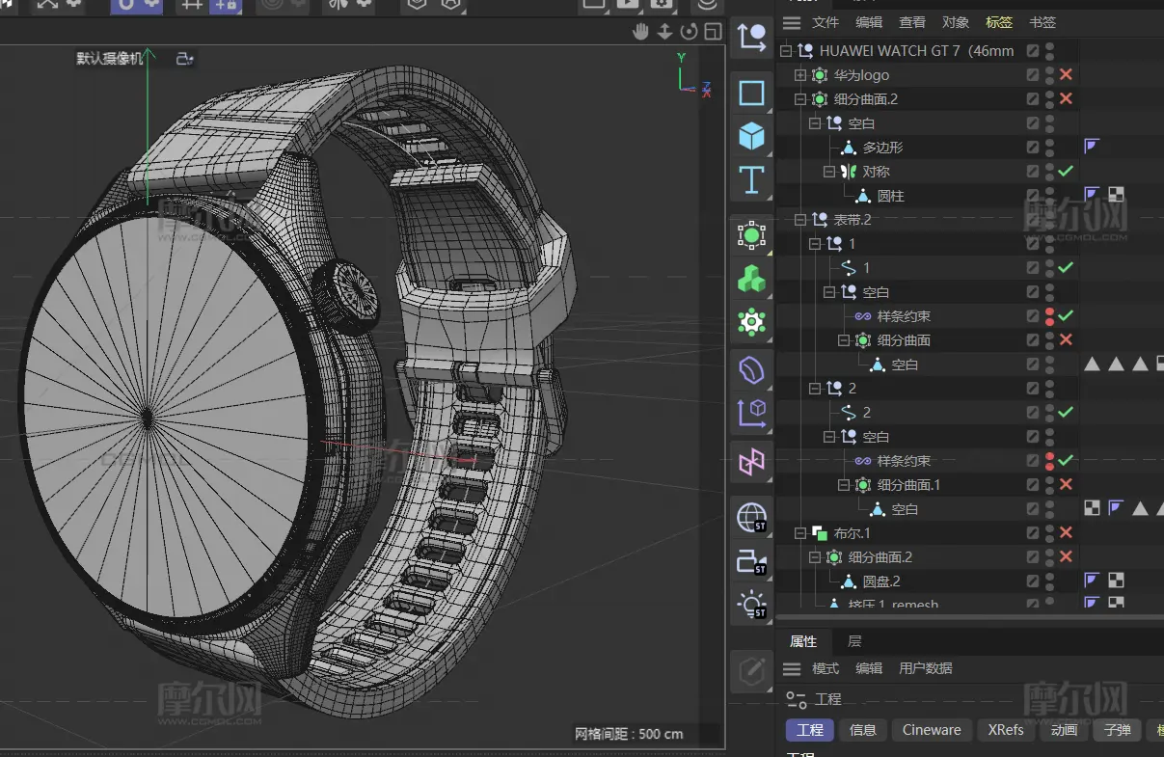The width and height of the screenshot is (1164, 757).
Task: Disable the green check on 对称 row
Action: pyautogui.click(x=1066, y=171)
